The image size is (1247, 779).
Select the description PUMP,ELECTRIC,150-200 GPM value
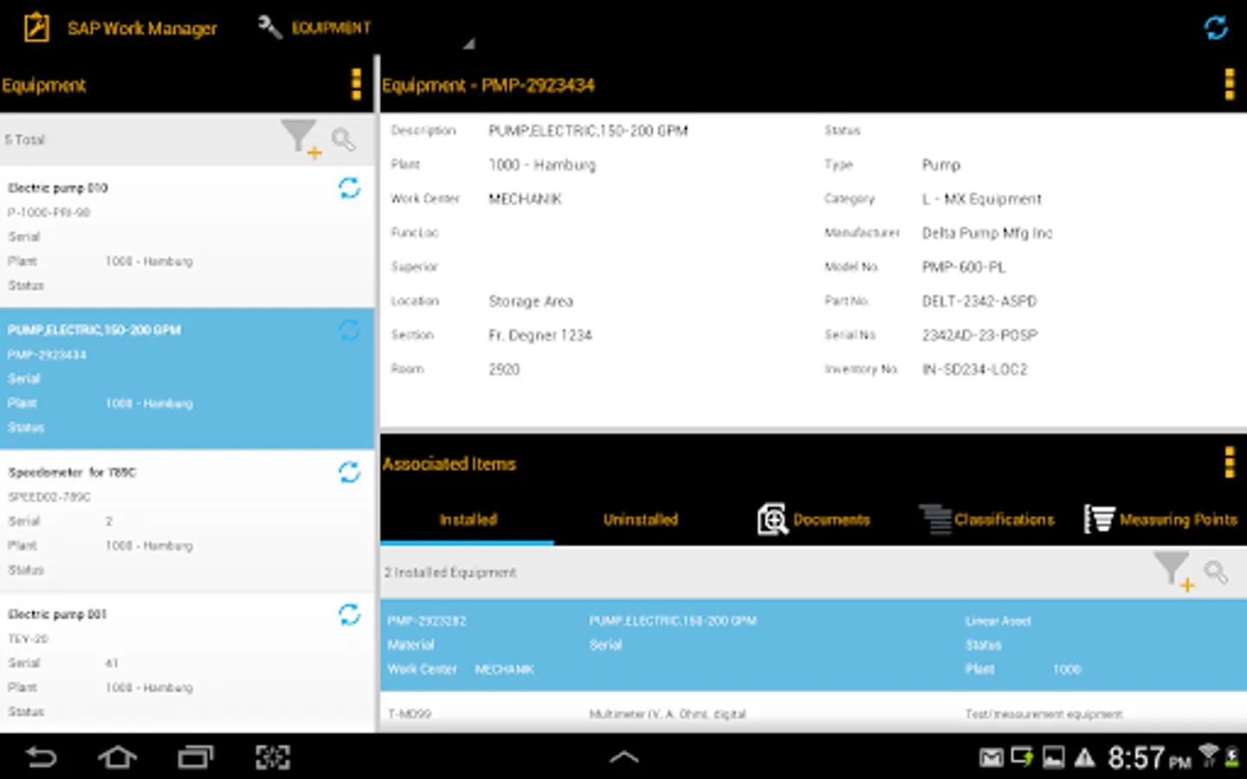point(588,131)
